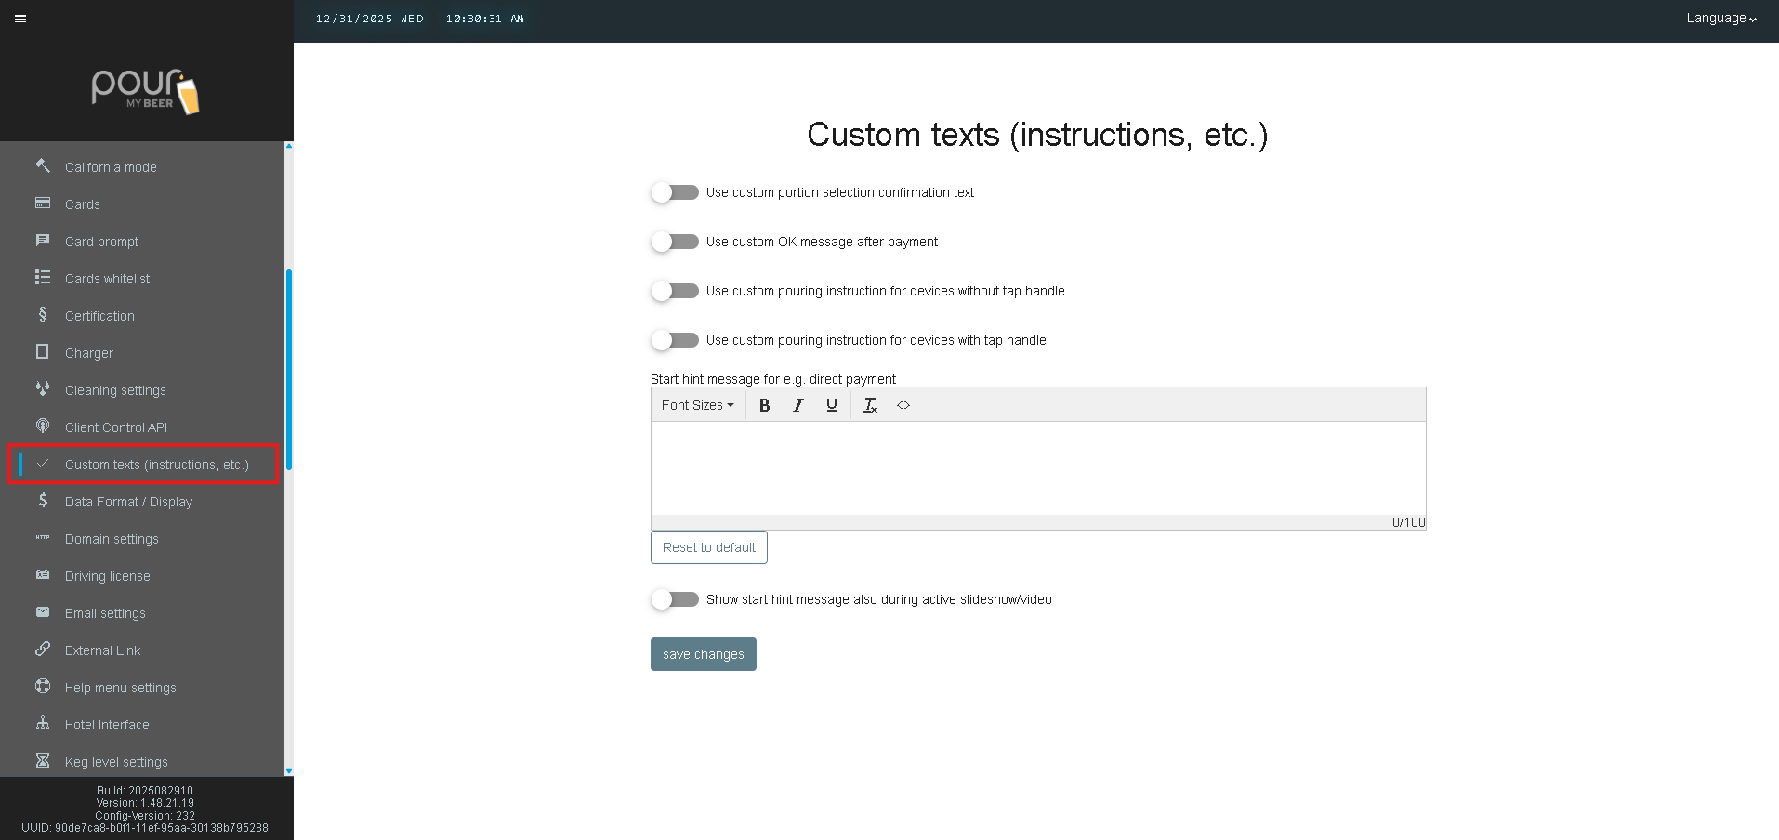Open source code view in editor

click(903, 405)
